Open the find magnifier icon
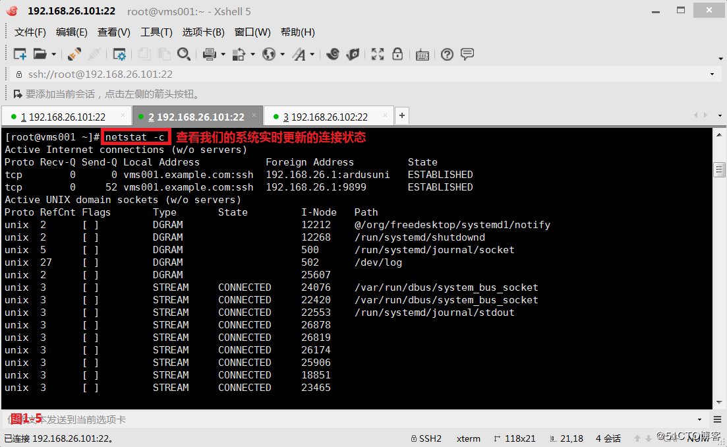 (184, 54)
